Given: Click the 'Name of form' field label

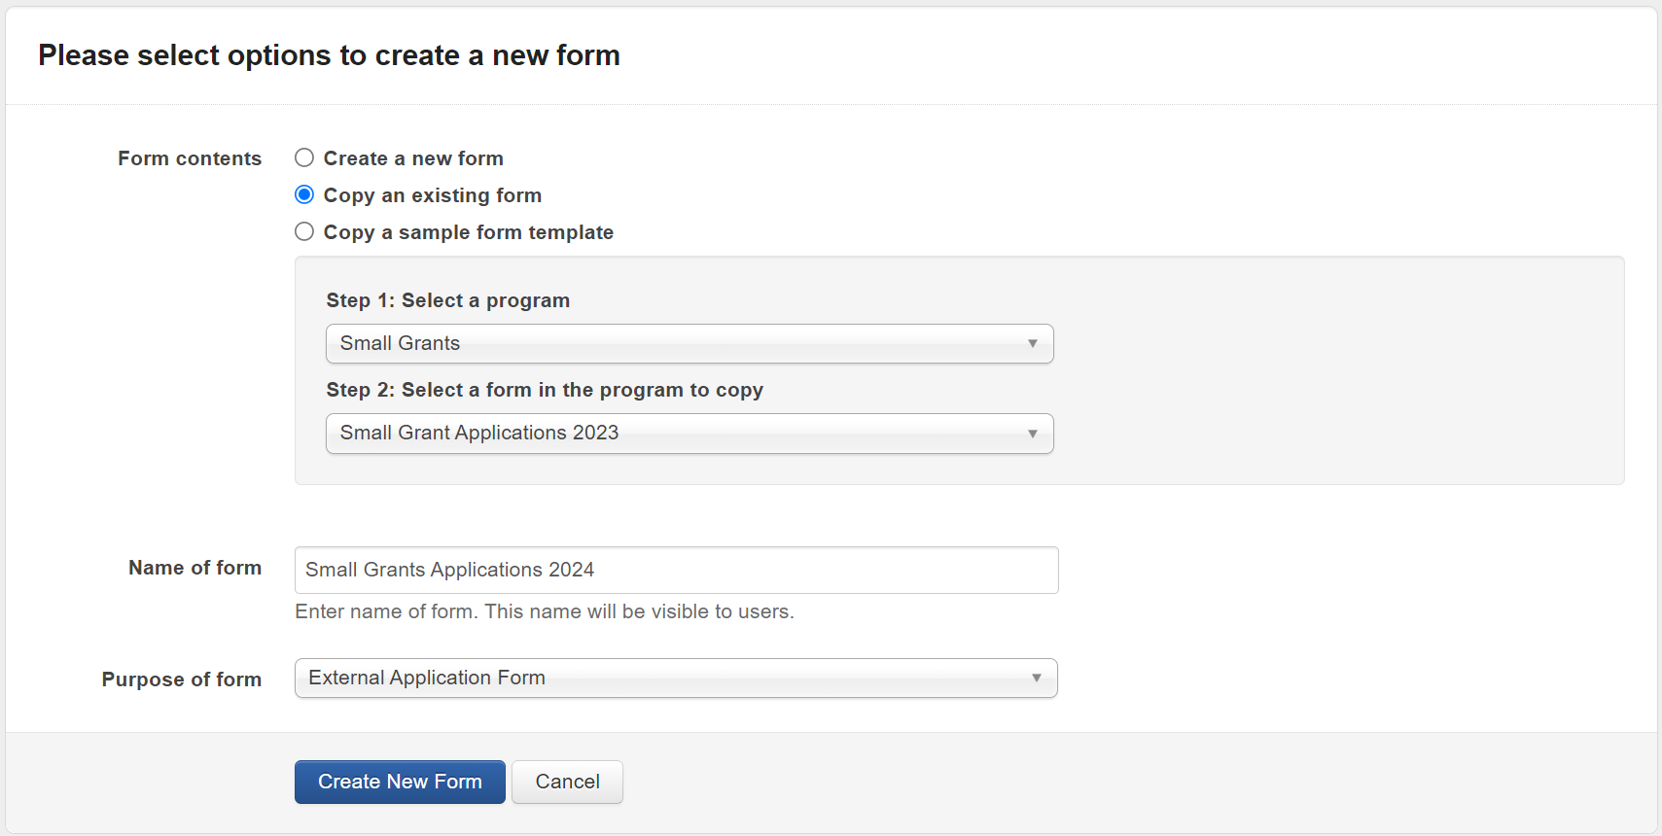Looking at the screenshot, I should coord(194,568).
